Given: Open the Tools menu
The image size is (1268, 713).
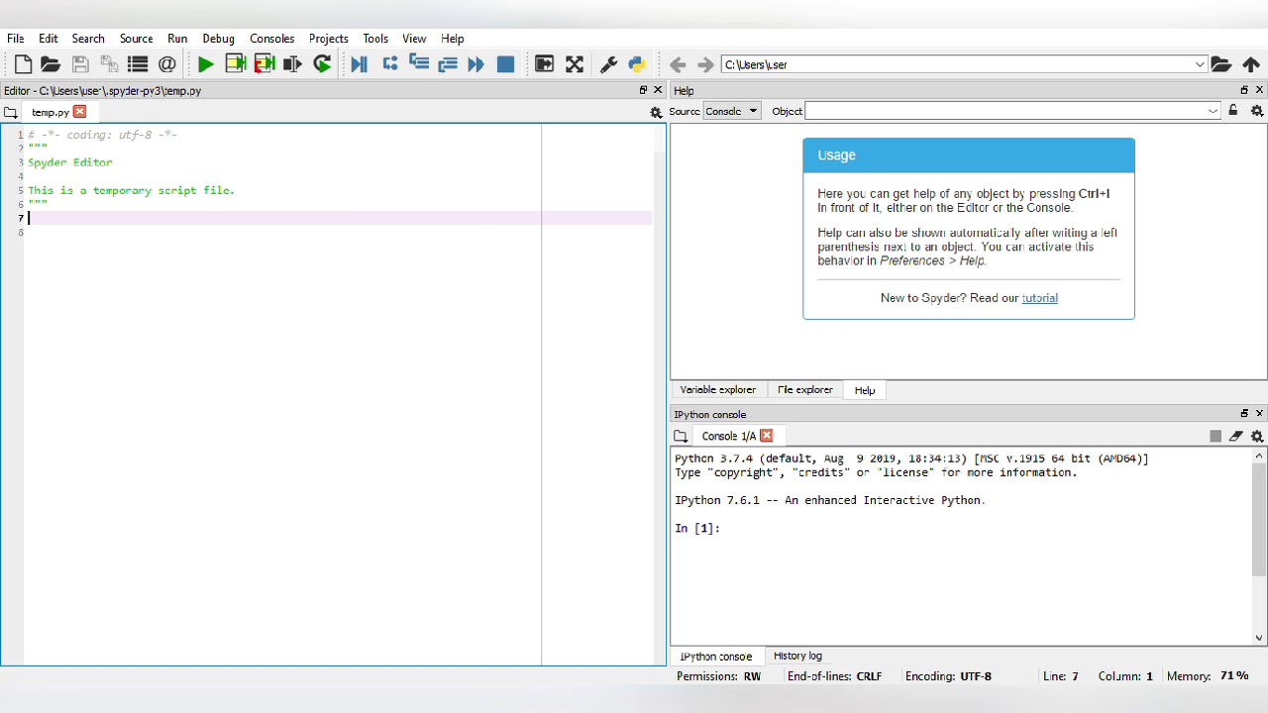Looking at the screenshot, I should point(375,39).
